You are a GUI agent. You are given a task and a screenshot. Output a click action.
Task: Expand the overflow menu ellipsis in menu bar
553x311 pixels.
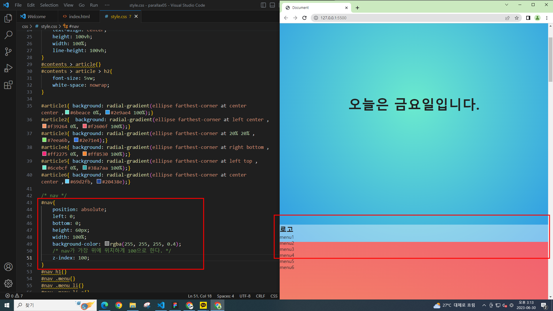click(107, 5)
